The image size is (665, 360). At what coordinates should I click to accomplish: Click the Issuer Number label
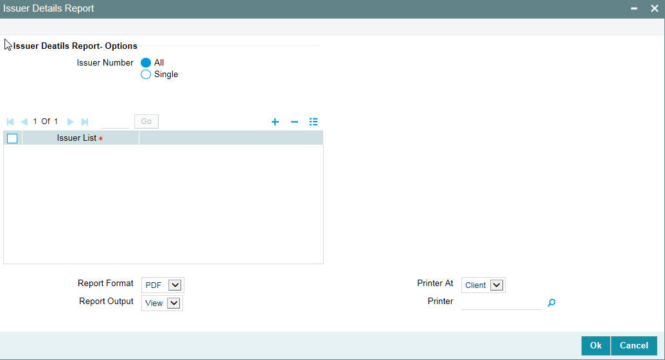[105, 63]
